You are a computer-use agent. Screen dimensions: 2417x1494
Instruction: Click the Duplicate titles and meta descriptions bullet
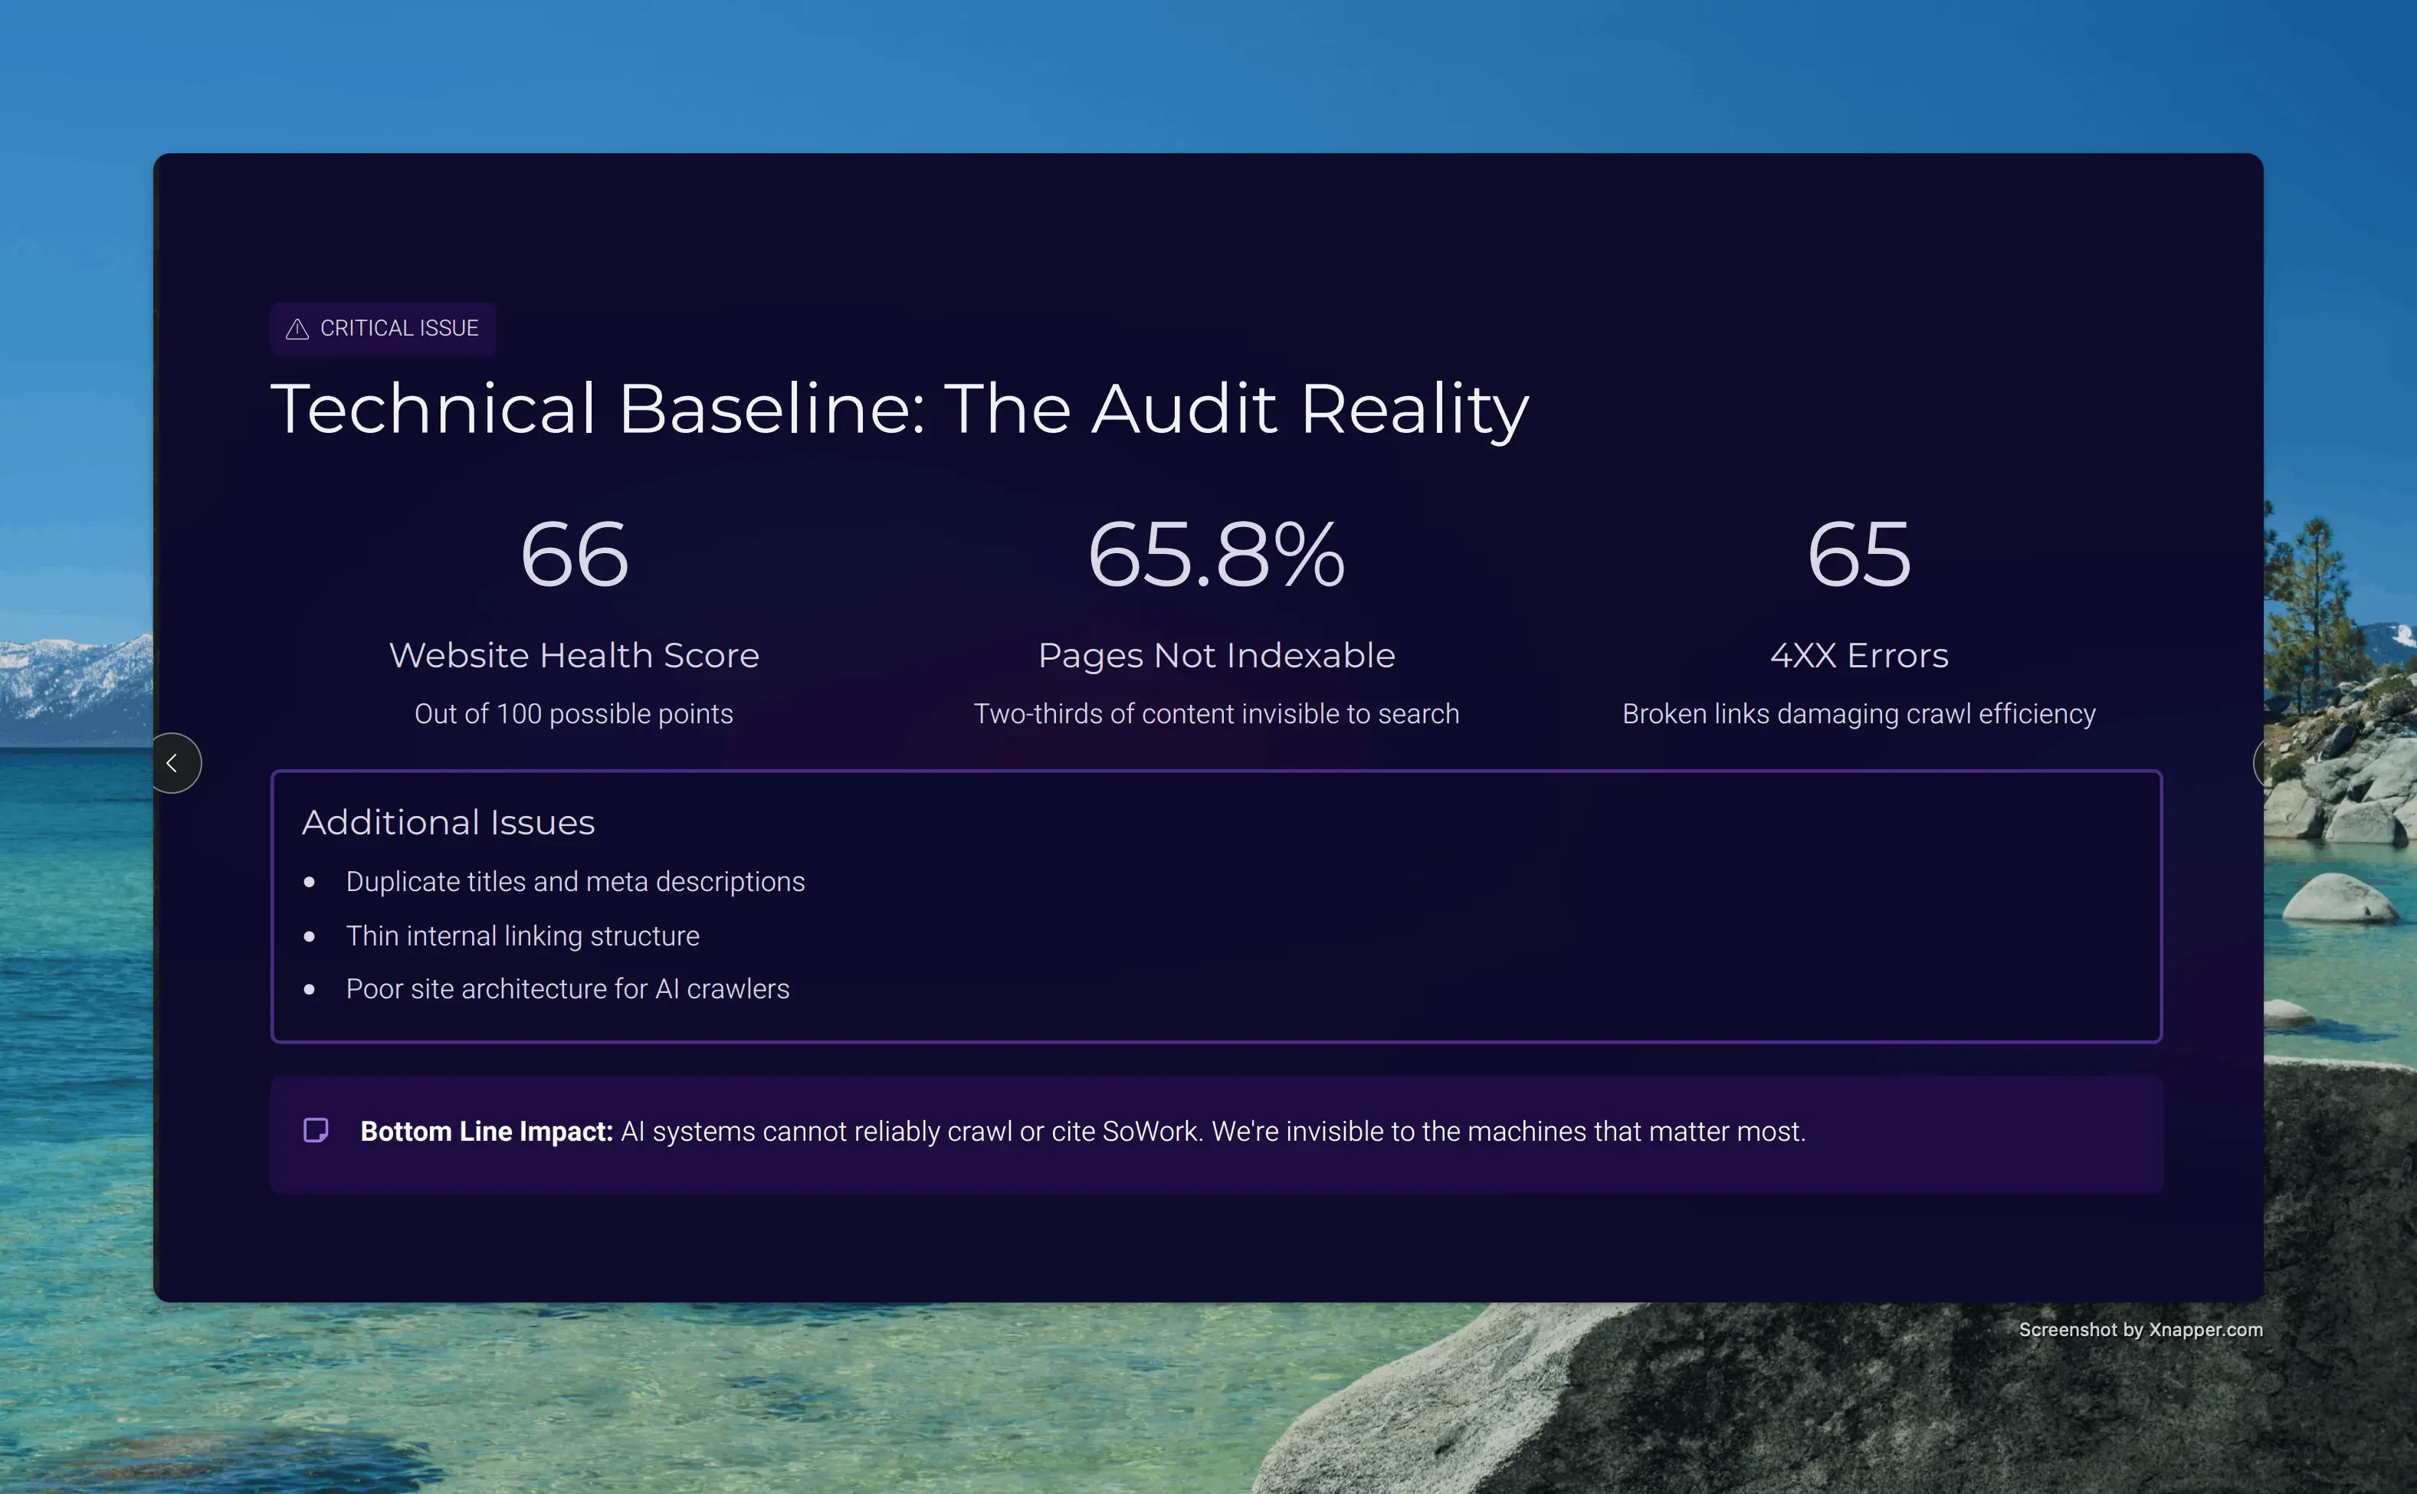575,881
